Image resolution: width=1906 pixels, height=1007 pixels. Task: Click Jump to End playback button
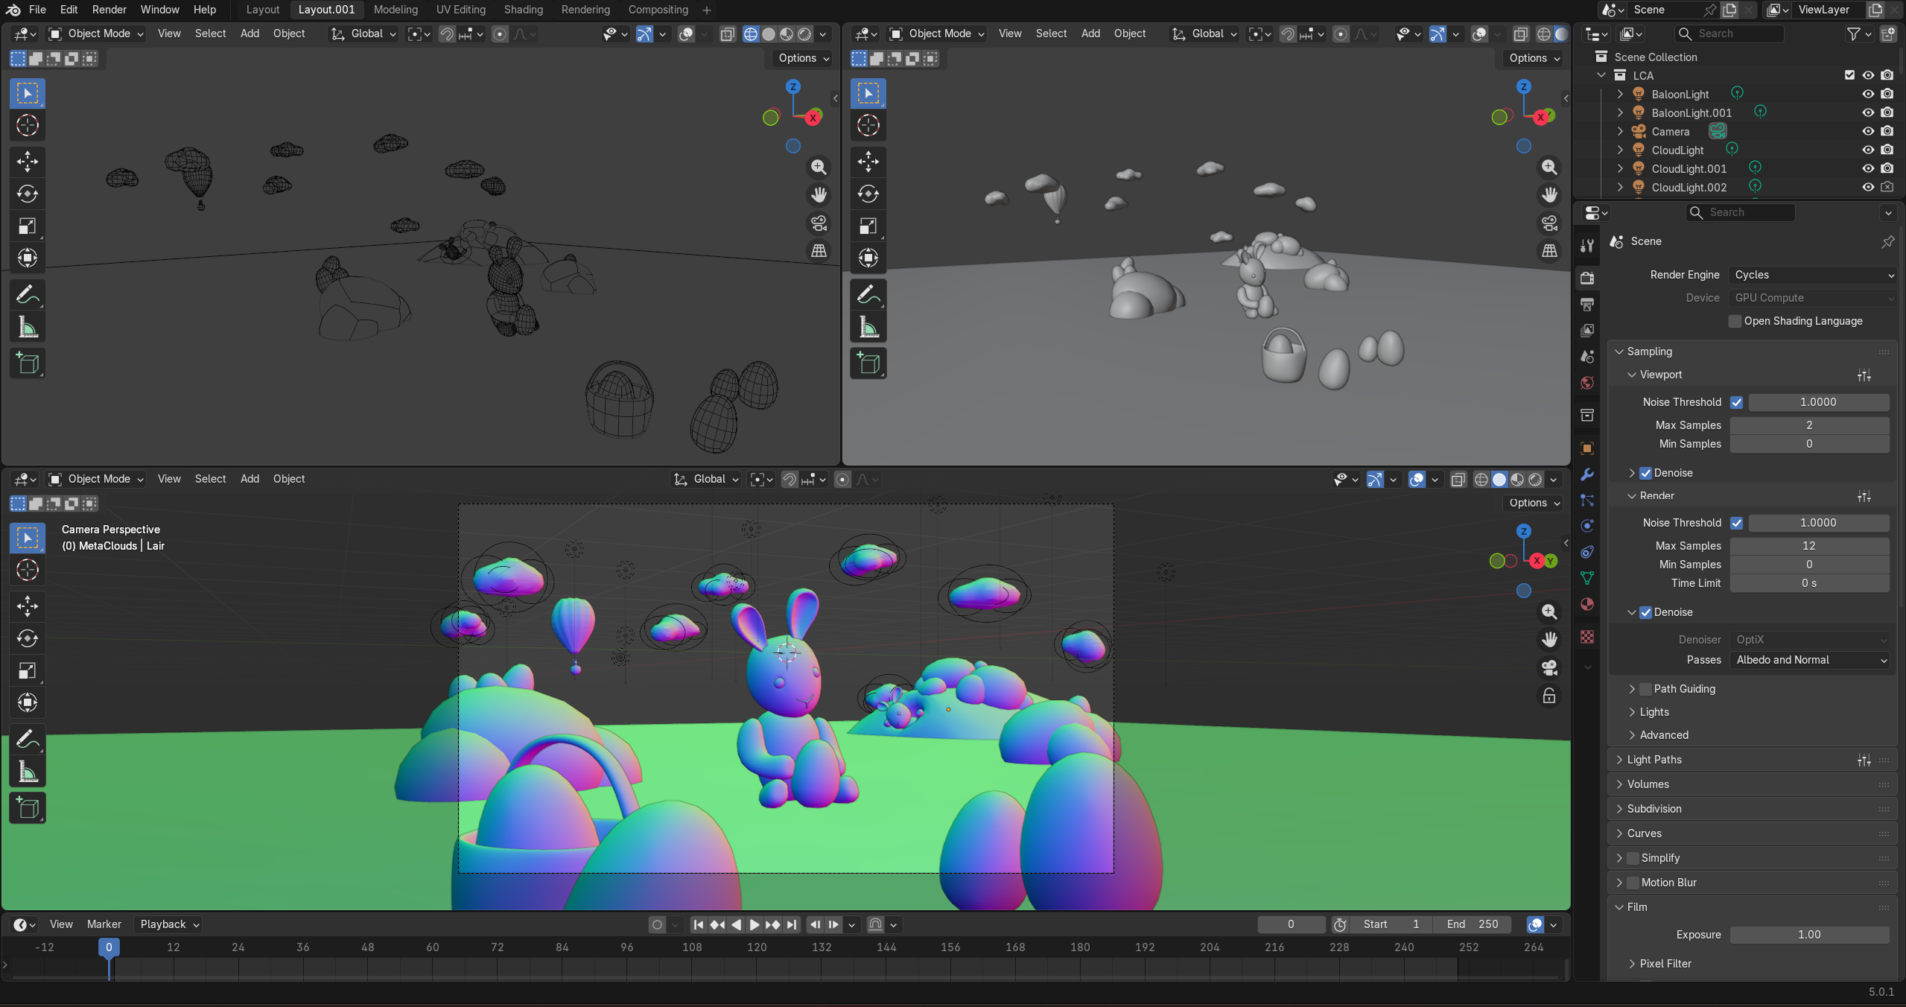792,924
